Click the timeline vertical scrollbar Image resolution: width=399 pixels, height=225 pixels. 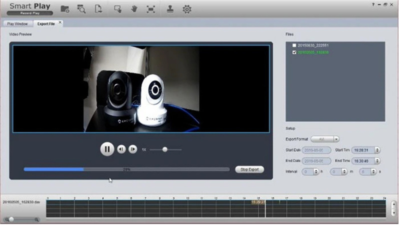pyautogui.click(x=393, y=208)
